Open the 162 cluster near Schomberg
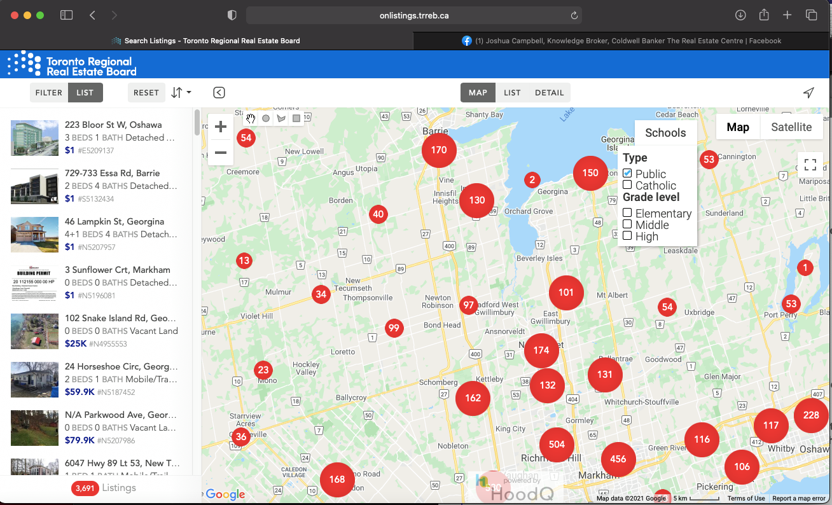 click(x=473, y=398)
